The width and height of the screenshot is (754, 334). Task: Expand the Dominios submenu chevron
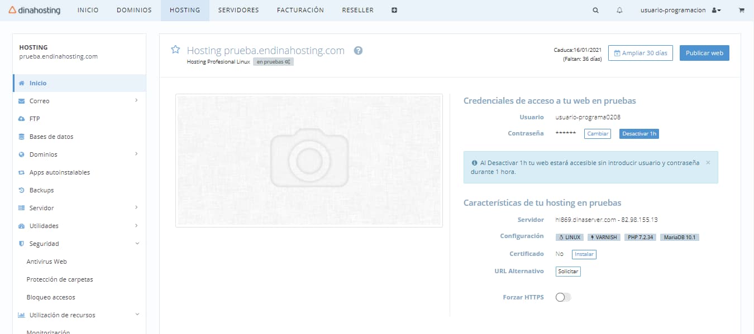136,154
